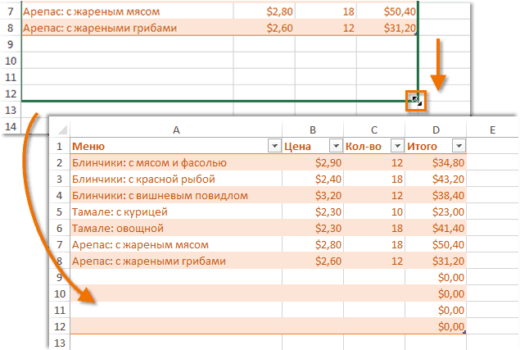Click quantity 18 in upper sheet row 7

tap(326, 11)
